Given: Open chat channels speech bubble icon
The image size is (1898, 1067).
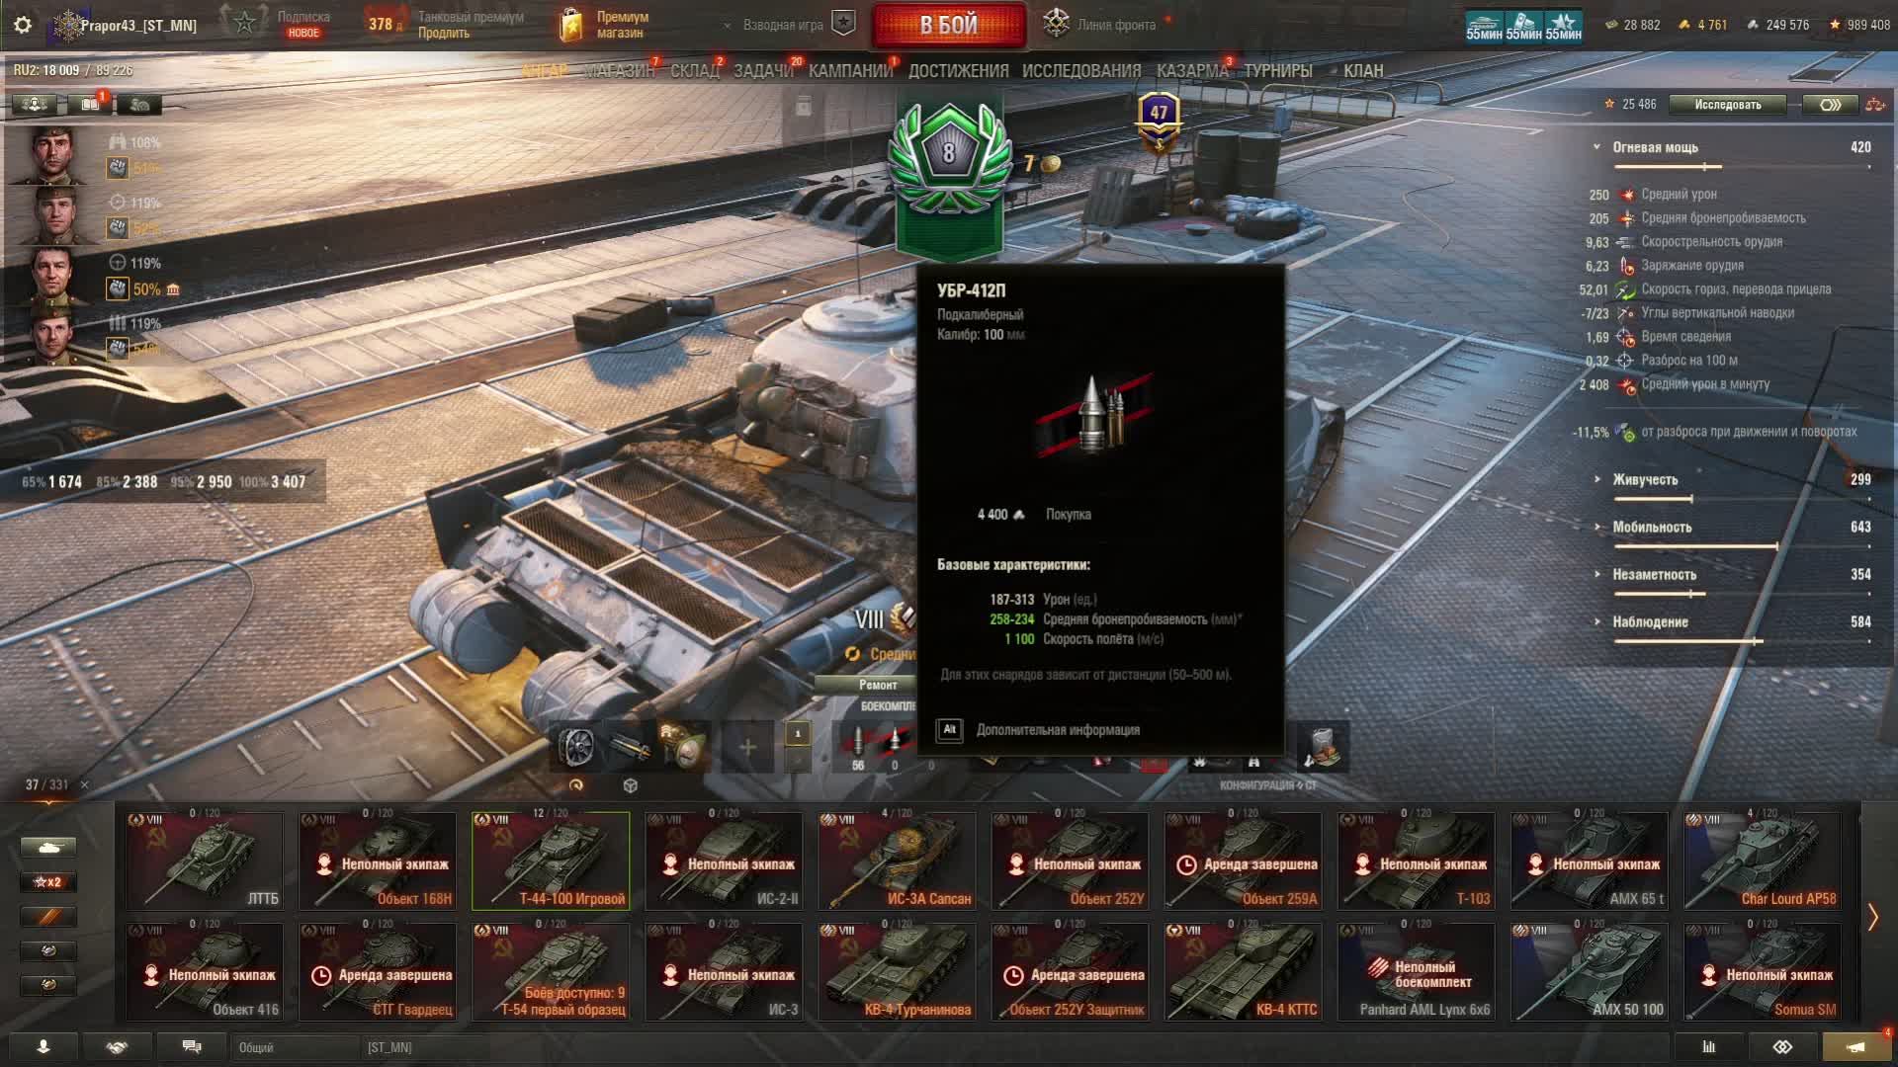Looking at the screenshot, I should coord(192,1047).
